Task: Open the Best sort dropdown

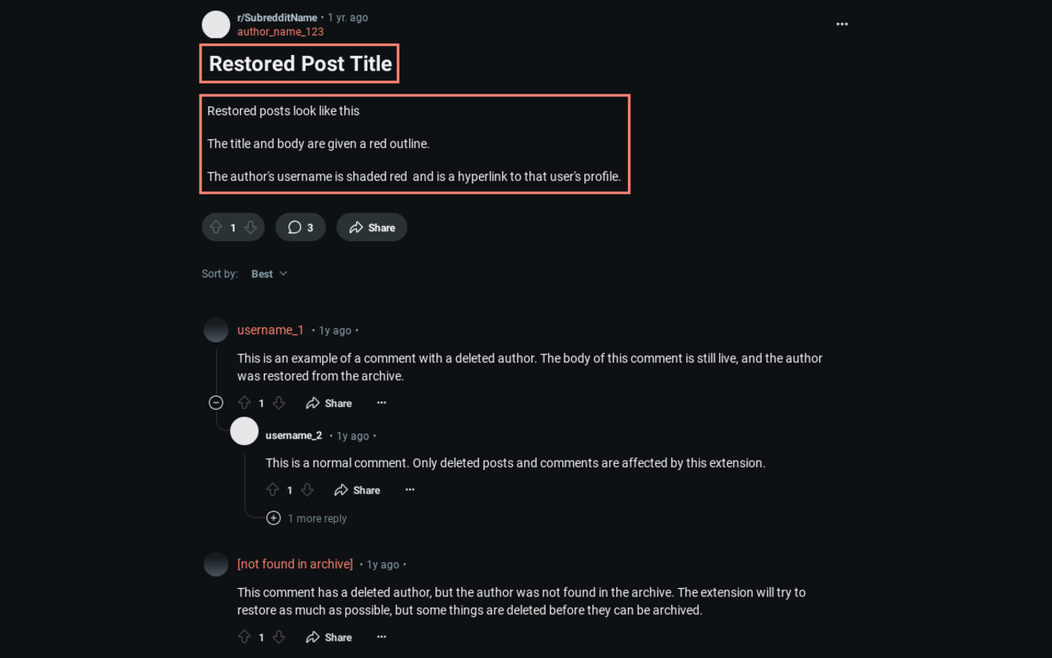Action: click(268, 273)
